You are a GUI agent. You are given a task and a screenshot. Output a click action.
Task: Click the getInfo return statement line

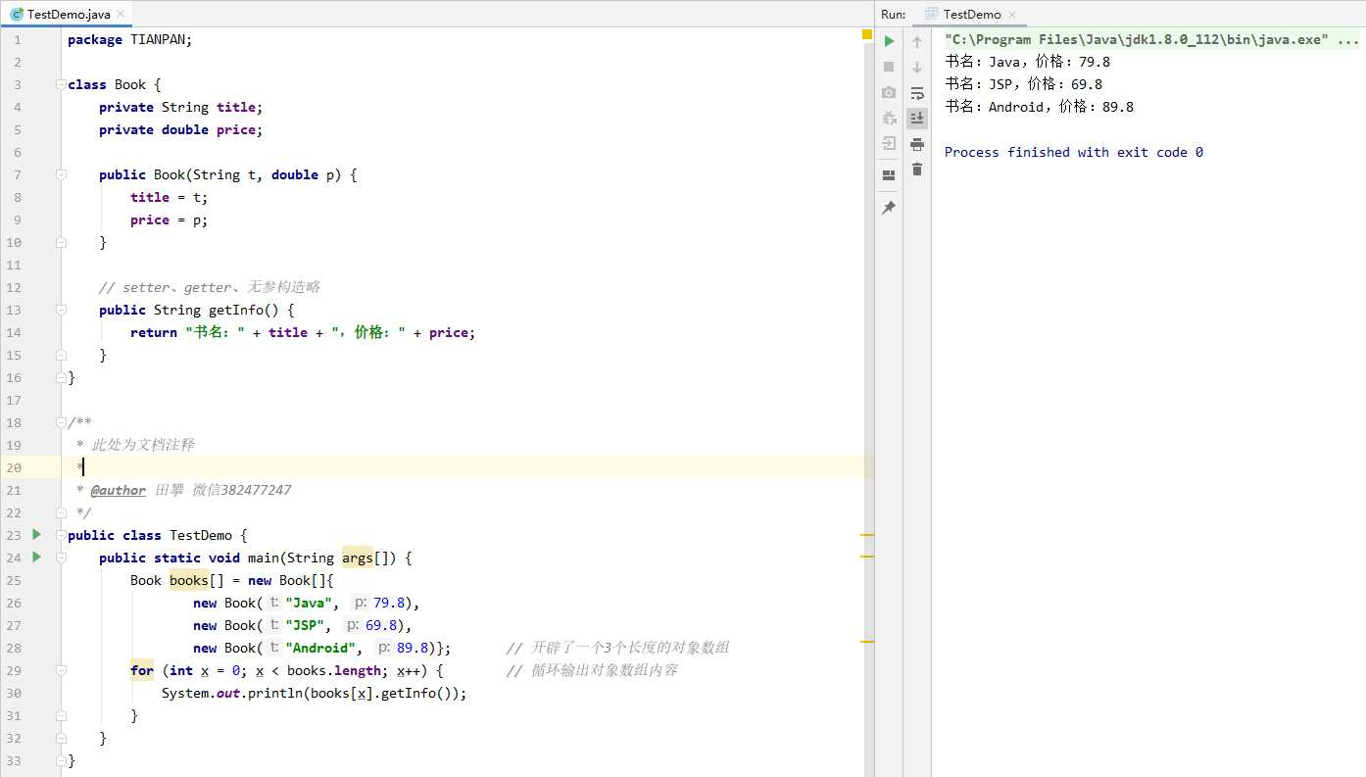(303, 332)
